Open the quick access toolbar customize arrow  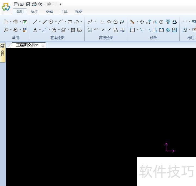click(x=60, y=4)
